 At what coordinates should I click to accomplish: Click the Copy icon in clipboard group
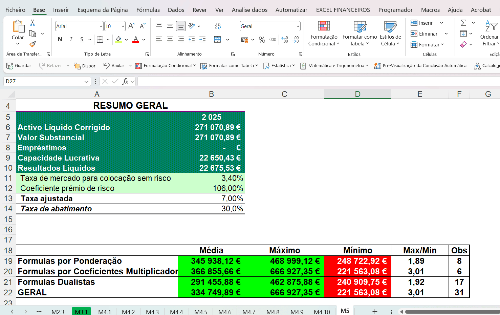[32, 34]
